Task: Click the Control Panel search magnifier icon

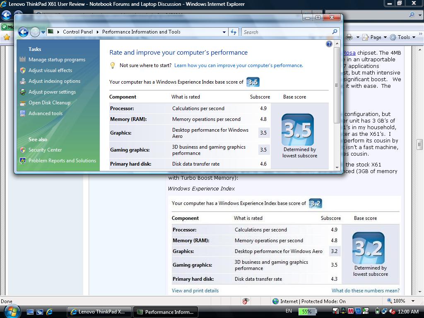Action: [x=335, y=32]
